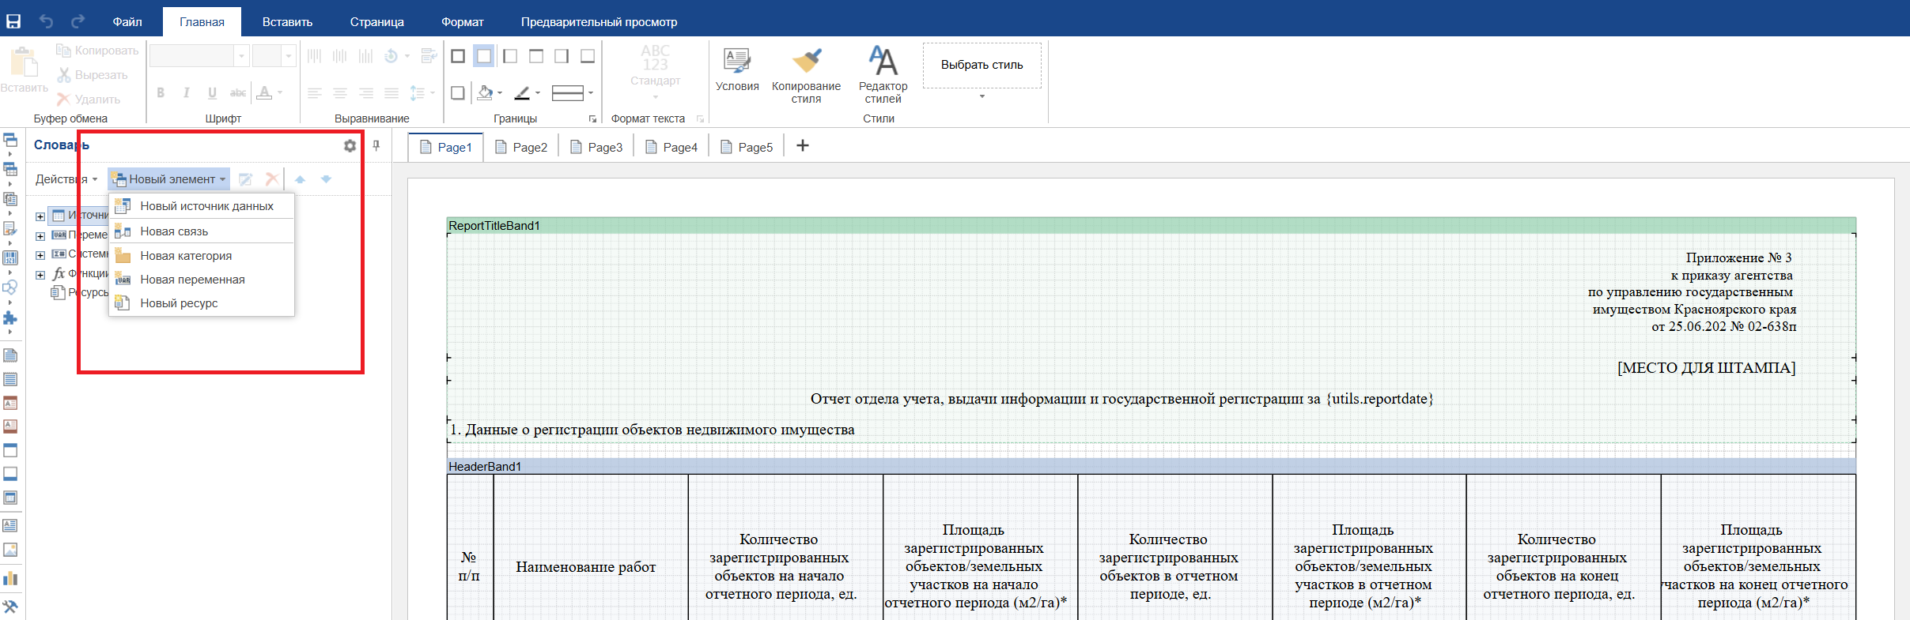Select Ресурсы tree item
This screenshot has height=620, width=1910.
(x=79, y=292)
